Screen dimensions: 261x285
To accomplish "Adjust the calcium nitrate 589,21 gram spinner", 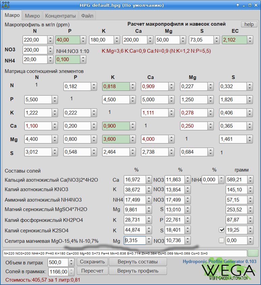I will coord(251,180).
